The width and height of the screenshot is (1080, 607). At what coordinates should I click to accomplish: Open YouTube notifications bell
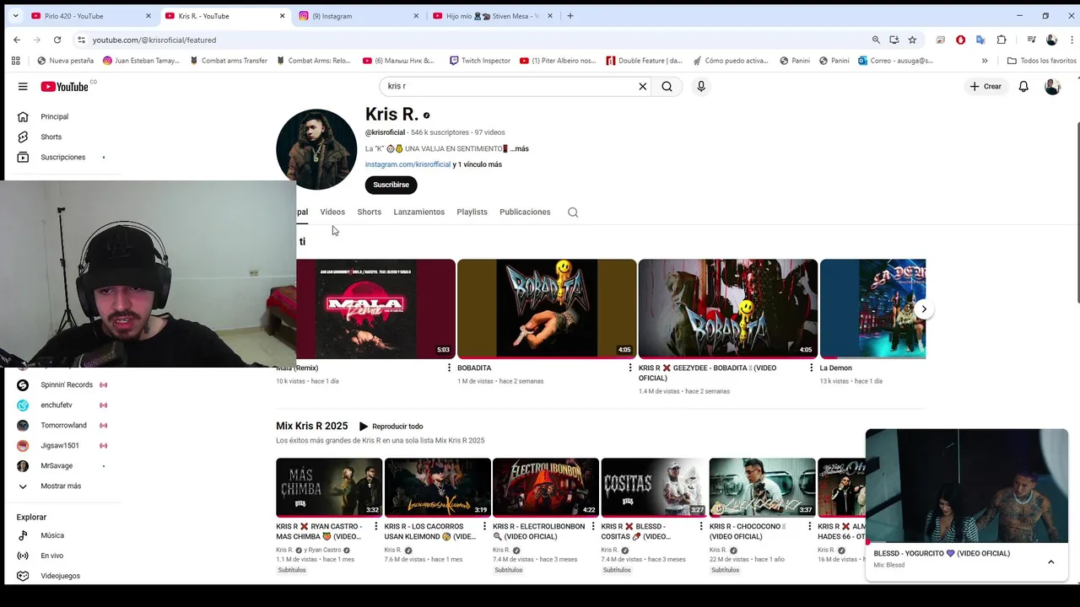1023,86
